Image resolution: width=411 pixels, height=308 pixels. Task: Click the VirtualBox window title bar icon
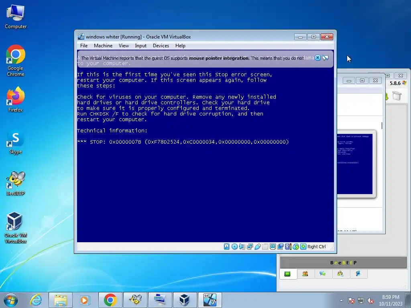[81, 36]
